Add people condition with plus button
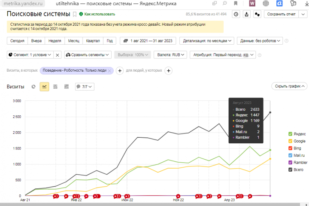This screenshot has height=206, width=309. click(x=169, y=70)
